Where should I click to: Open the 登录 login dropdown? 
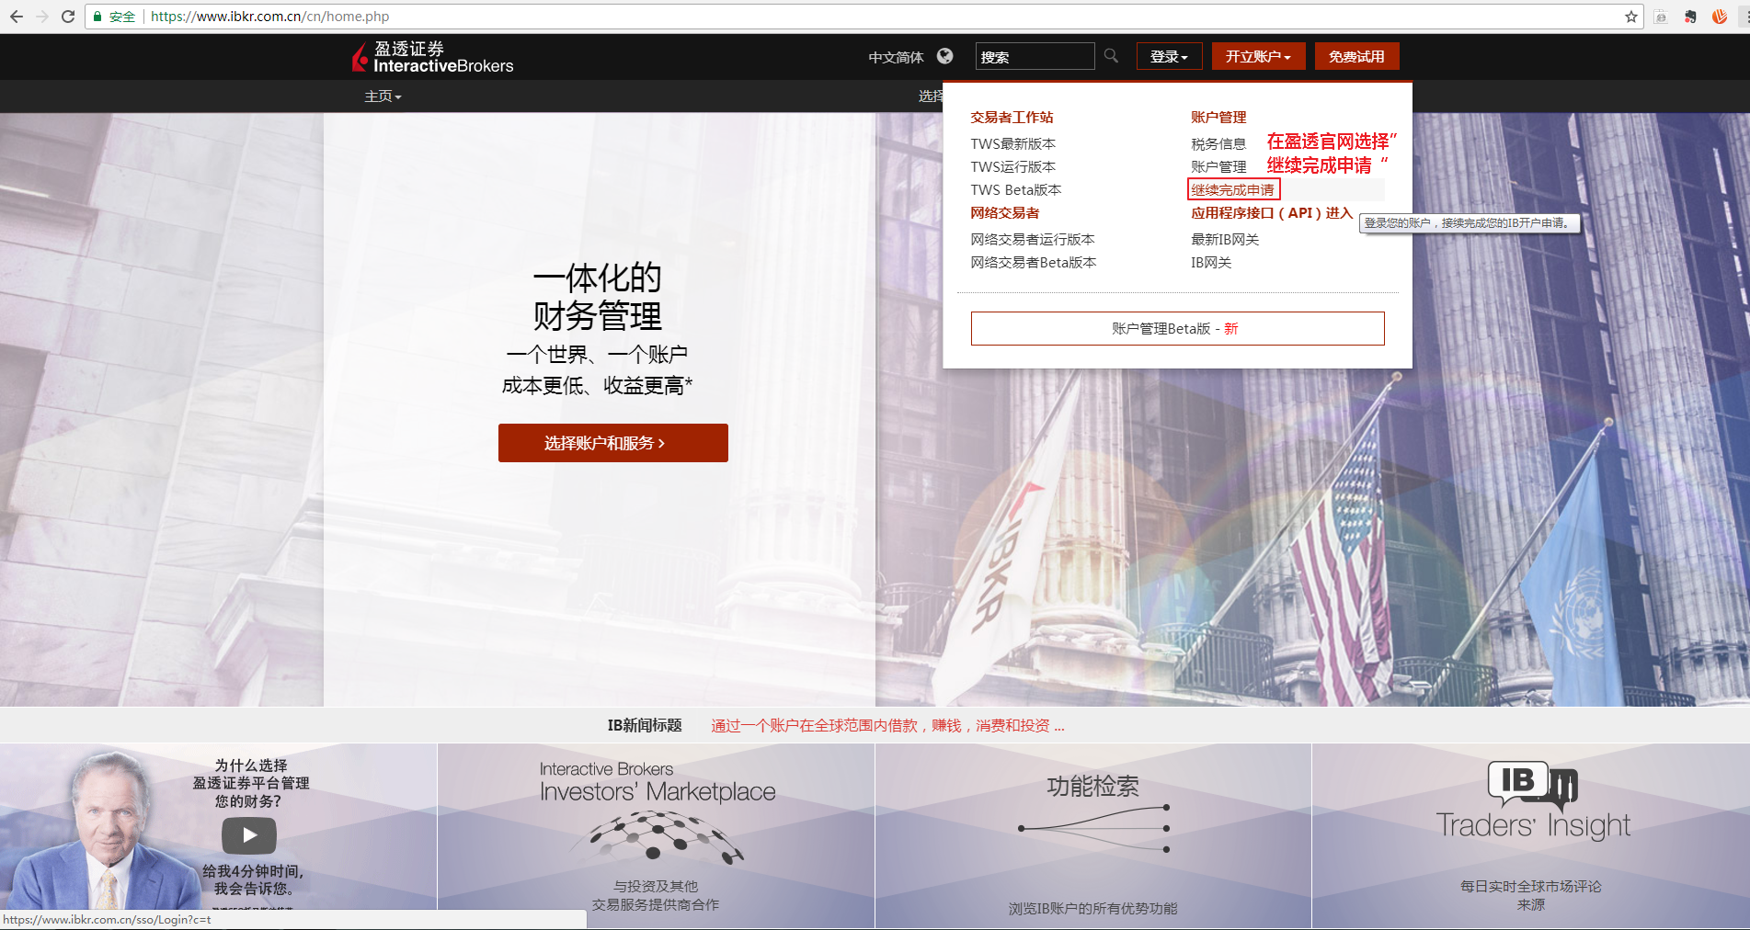coord(1169,56)
